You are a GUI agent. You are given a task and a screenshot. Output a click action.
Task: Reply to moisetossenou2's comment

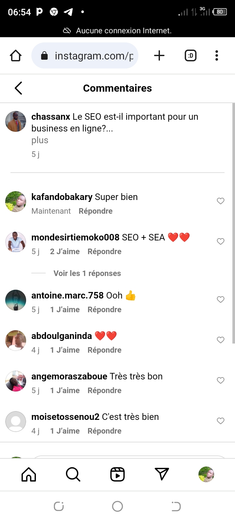click(104, 431)
